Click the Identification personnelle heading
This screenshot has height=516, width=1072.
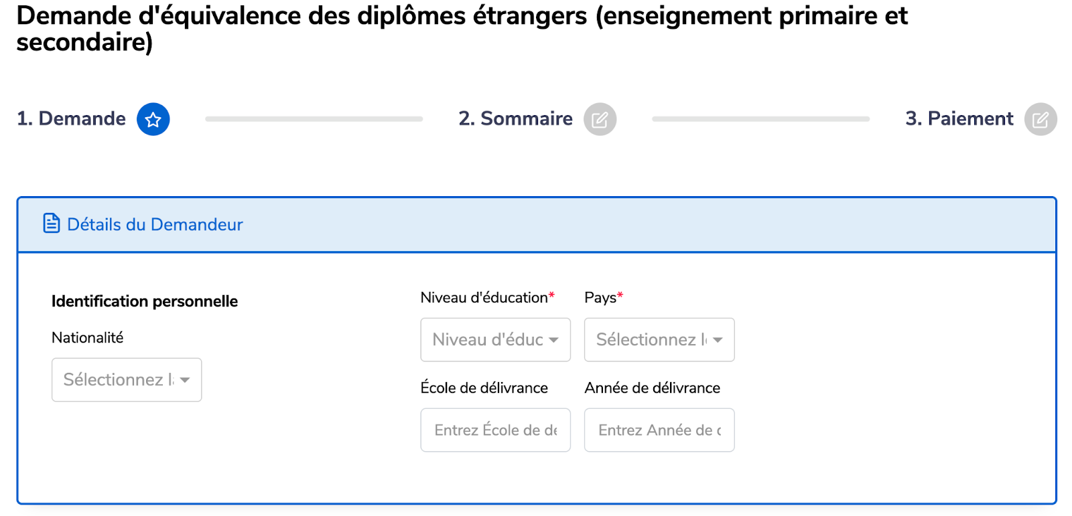point(144,301)
